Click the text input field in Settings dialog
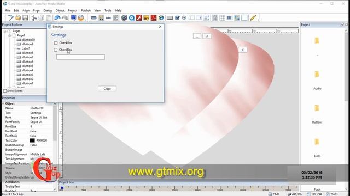This screenshot has height=196, width=350. pyautogui.click(x=80, y=57)
